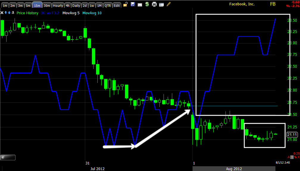Toggle the padlock lock icon in toolbar
This screenshot has height=171, width=300.
click(x=125, y=4)
